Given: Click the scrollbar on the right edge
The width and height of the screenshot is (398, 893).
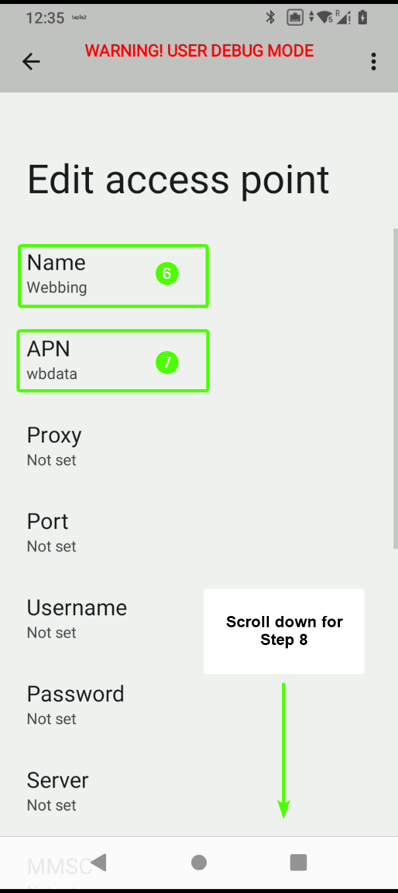Looking at the screenshot, I should [x=395, y=389].
